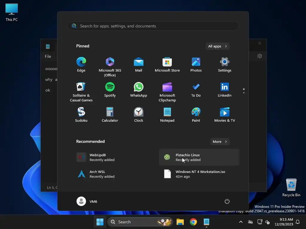
Task: Open the Mail app
Action: coord(139,65)
